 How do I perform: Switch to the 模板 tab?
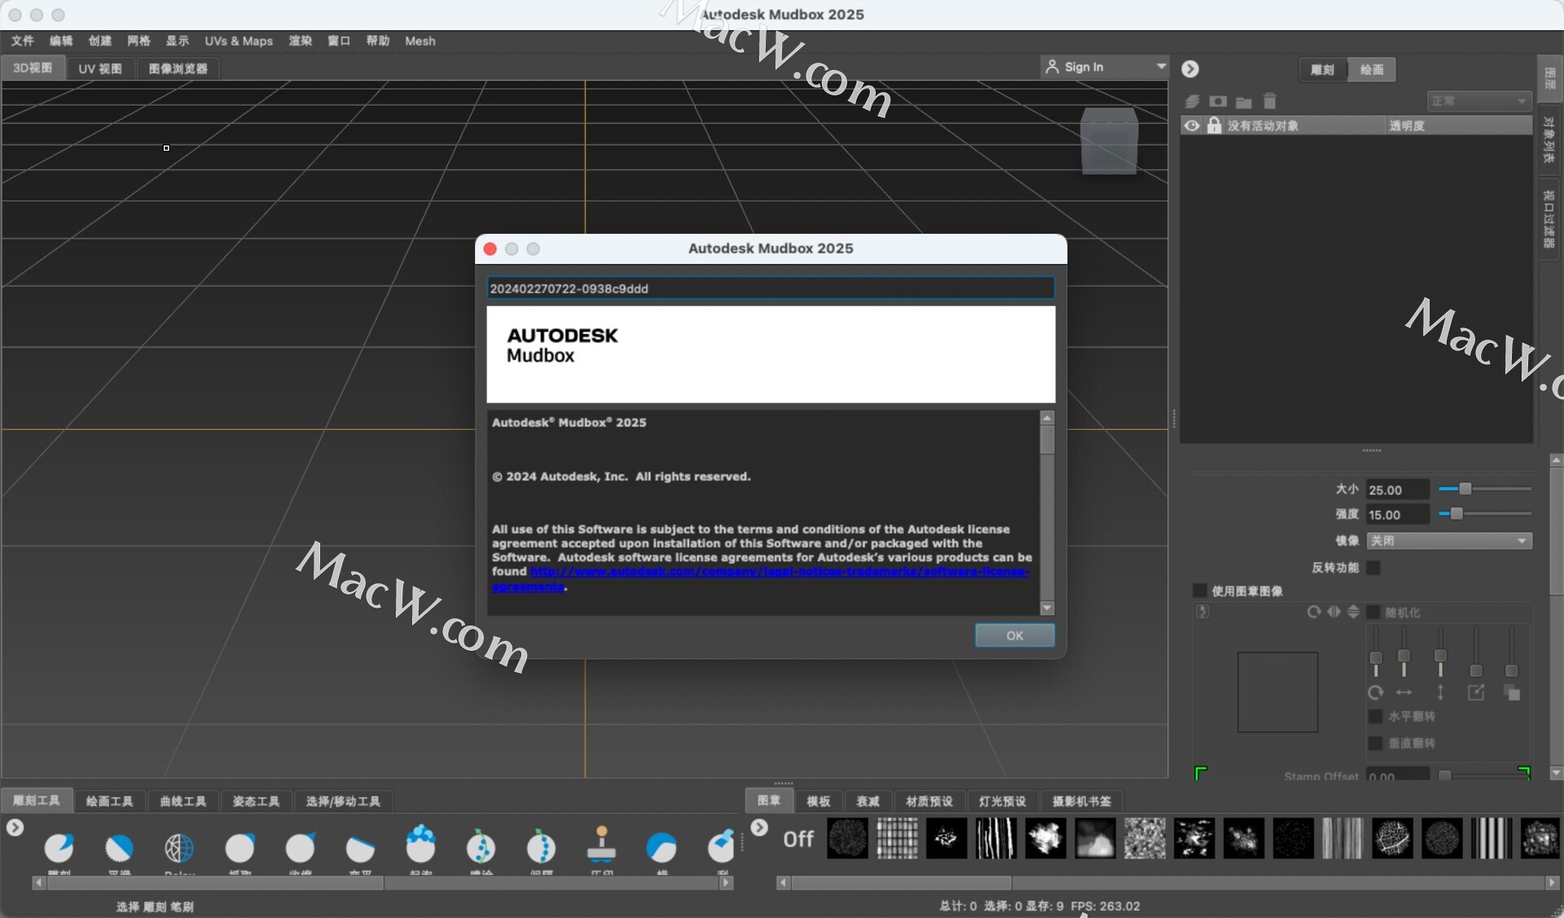(x=819, y=802)
